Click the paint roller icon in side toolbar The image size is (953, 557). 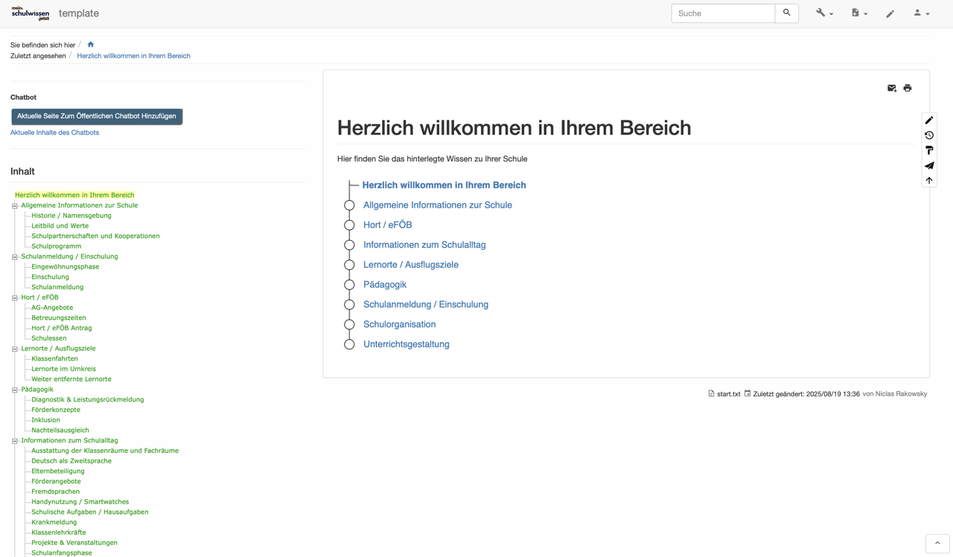pos(929,150)
